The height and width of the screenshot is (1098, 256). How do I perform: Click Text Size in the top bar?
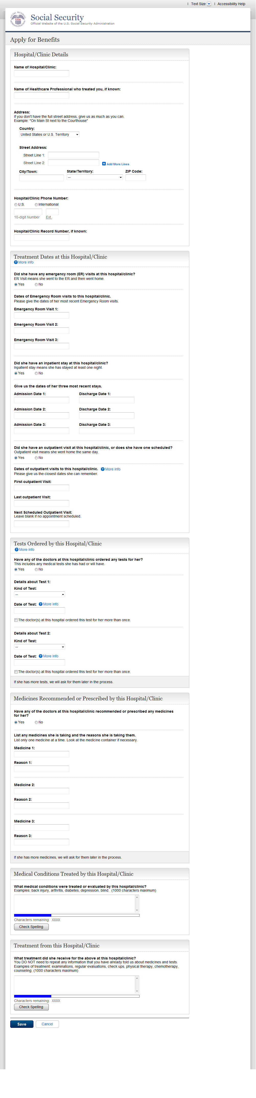click(x=198, y=4)
